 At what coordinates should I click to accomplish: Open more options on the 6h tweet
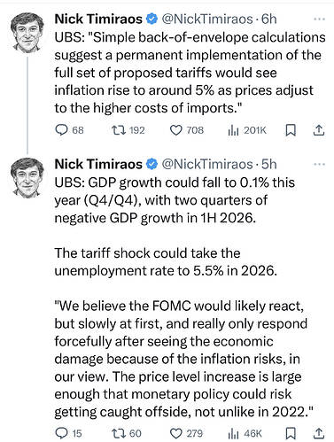[319, 19]
